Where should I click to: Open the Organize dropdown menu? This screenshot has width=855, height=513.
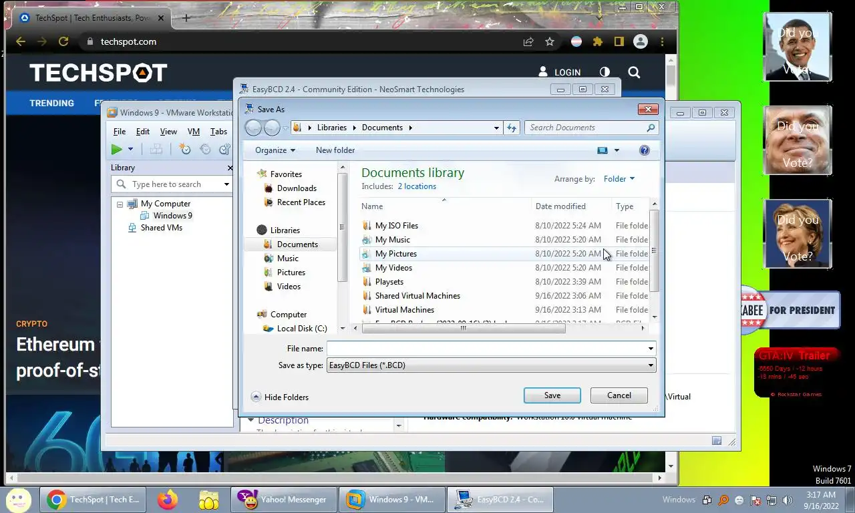coord(275,150)
